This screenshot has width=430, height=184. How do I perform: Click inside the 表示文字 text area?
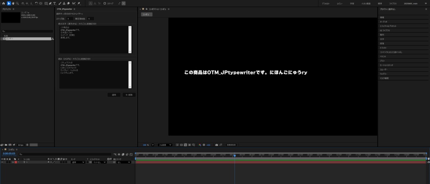point(94,40)
